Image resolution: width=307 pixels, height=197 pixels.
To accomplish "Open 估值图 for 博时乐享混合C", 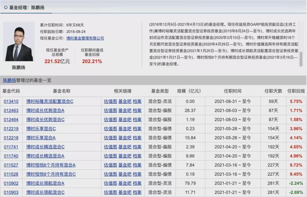I will coord(111,129).
